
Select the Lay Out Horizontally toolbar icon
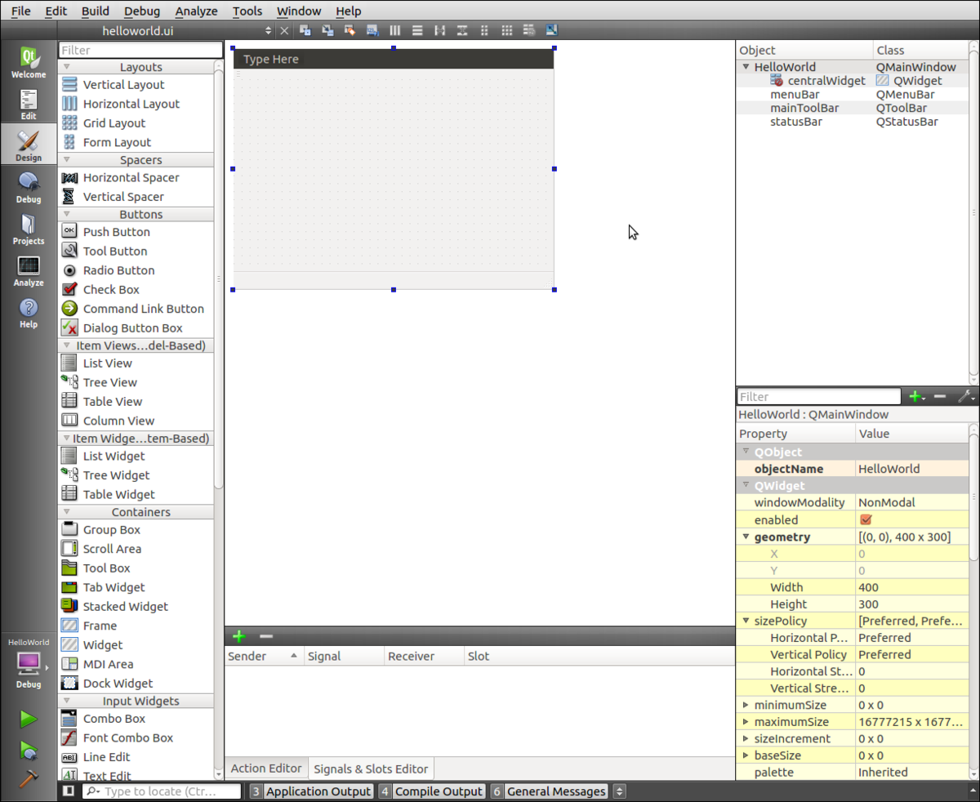(x=394, y=30)
